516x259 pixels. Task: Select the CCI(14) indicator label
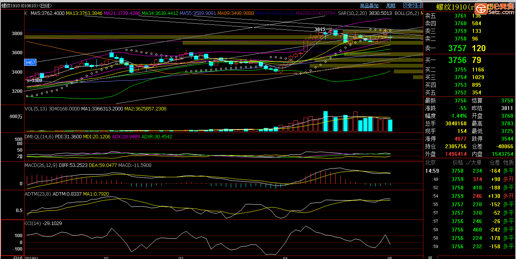click(x=33, y=223)
